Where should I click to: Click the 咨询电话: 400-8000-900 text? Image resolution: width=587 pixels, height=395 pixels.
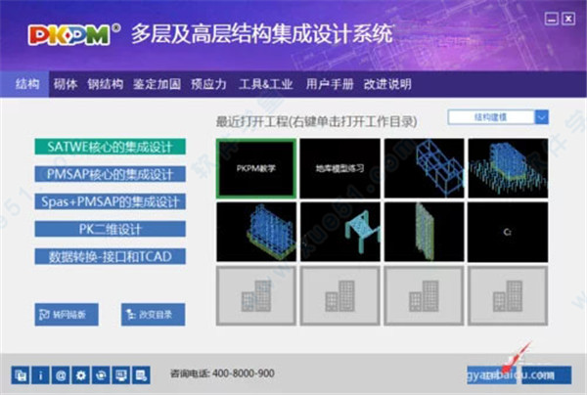[x=222, y=373]
